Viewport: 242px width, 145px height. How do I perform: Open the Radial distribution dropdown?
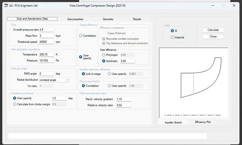coord(54,80)
